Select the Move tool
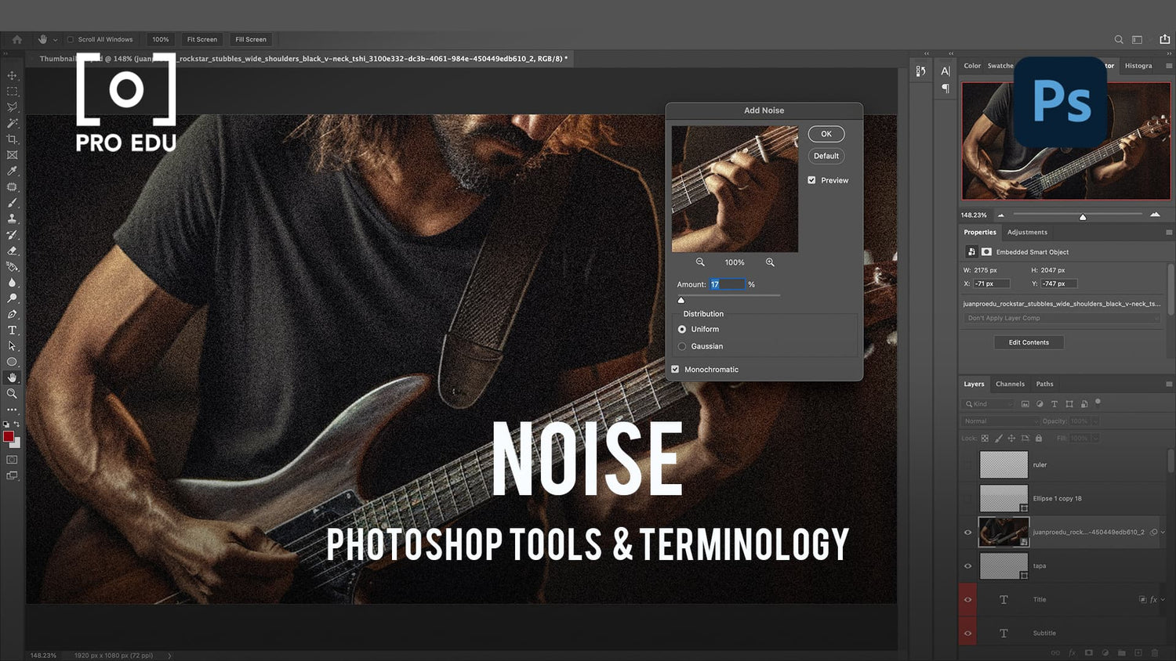This screenshot has height=661, width=1176. [12, 75]
